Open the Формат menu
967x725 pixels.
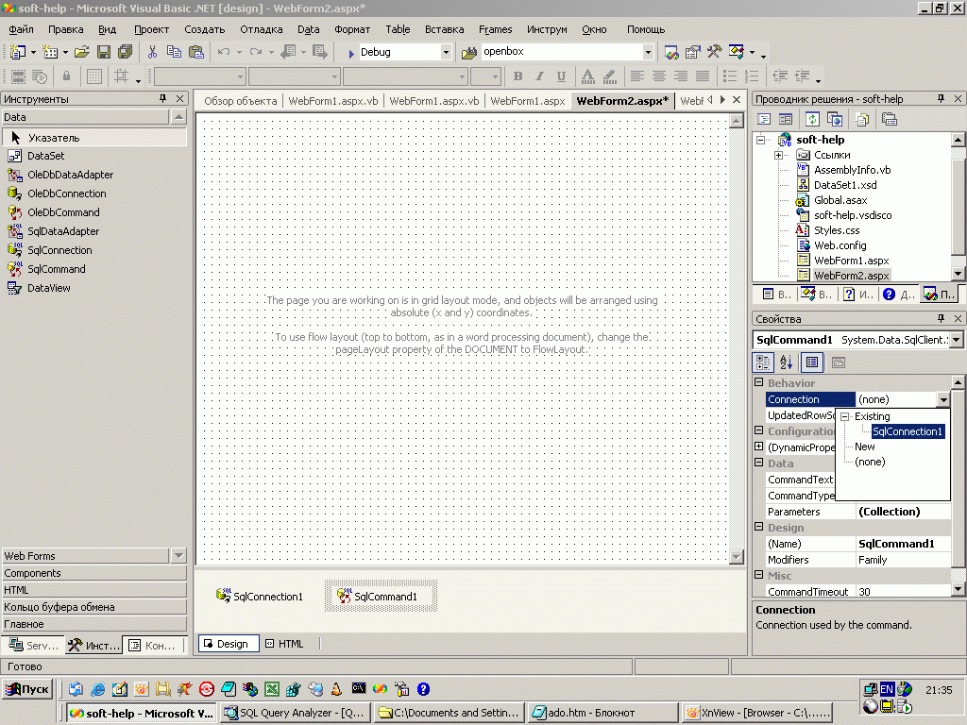pyautogui.click(x=352, y=29)
